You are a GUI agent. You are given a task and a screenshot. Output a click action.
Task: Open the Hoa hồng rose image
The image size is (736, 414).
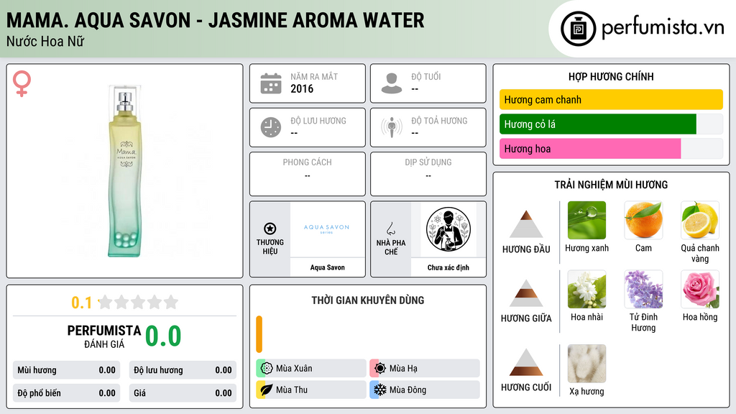click(700, 289)
